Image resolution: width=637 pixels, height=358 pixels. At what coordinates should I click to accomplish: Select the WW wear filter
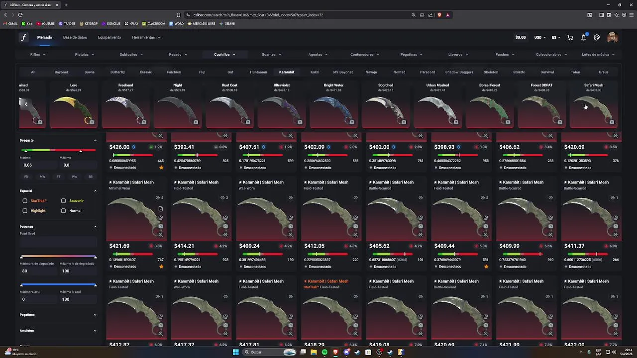[74, 177]
